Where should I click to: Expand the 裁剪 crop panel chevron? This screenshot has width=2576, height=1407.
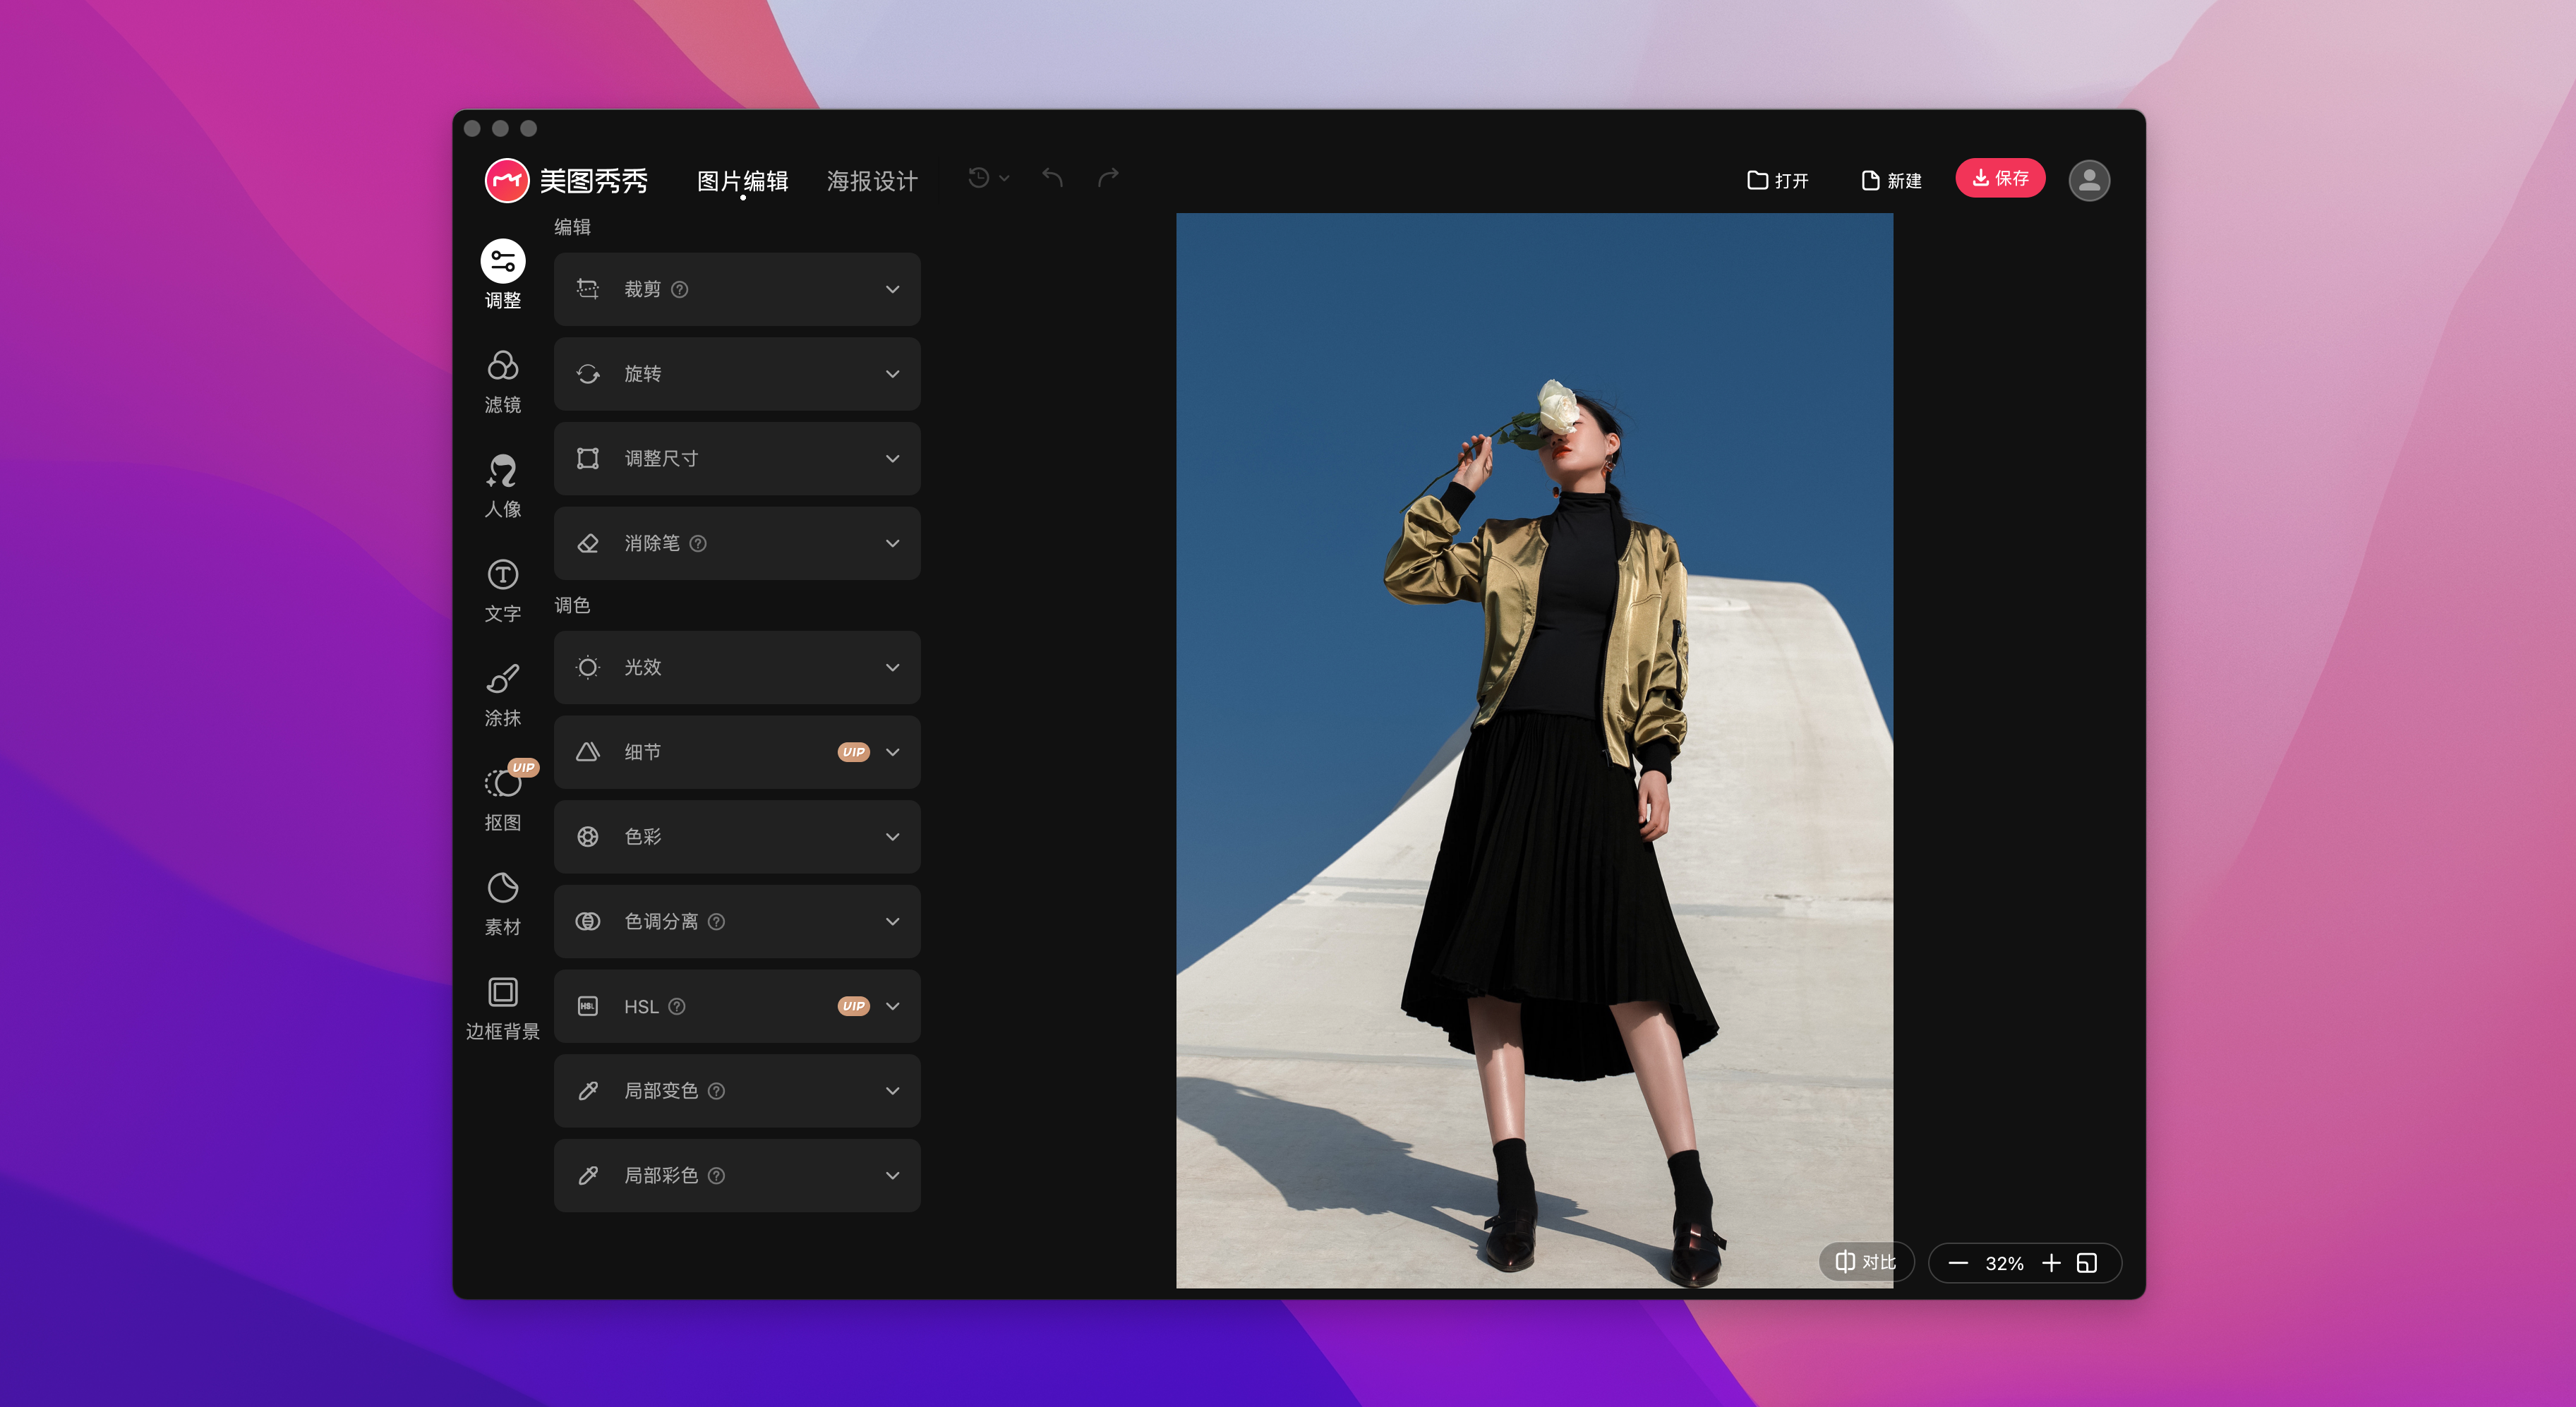pos(892,289)
